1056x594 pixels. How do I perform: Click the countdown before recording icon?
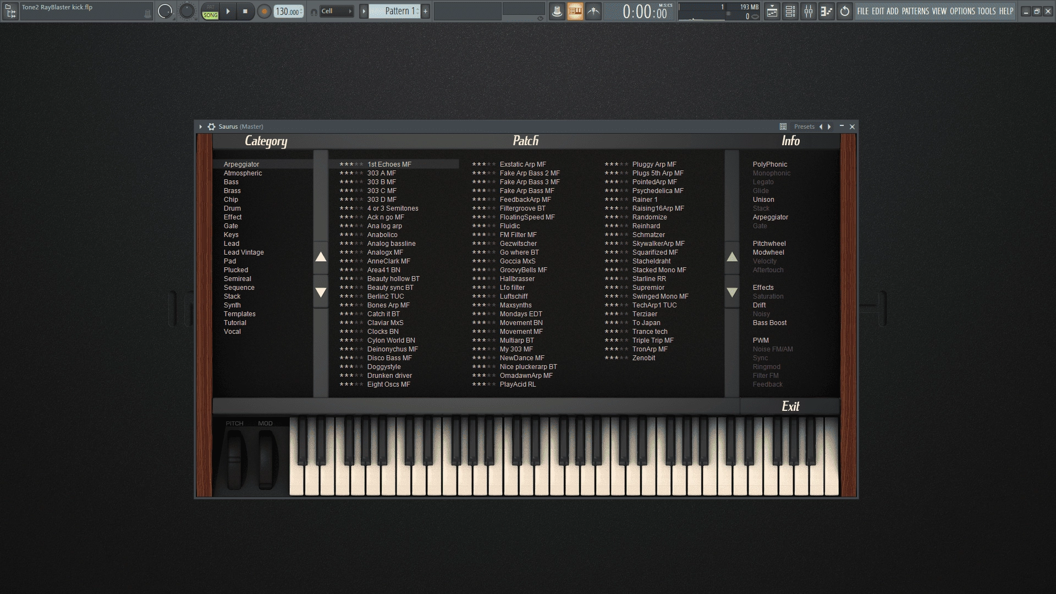click(593, 11)
